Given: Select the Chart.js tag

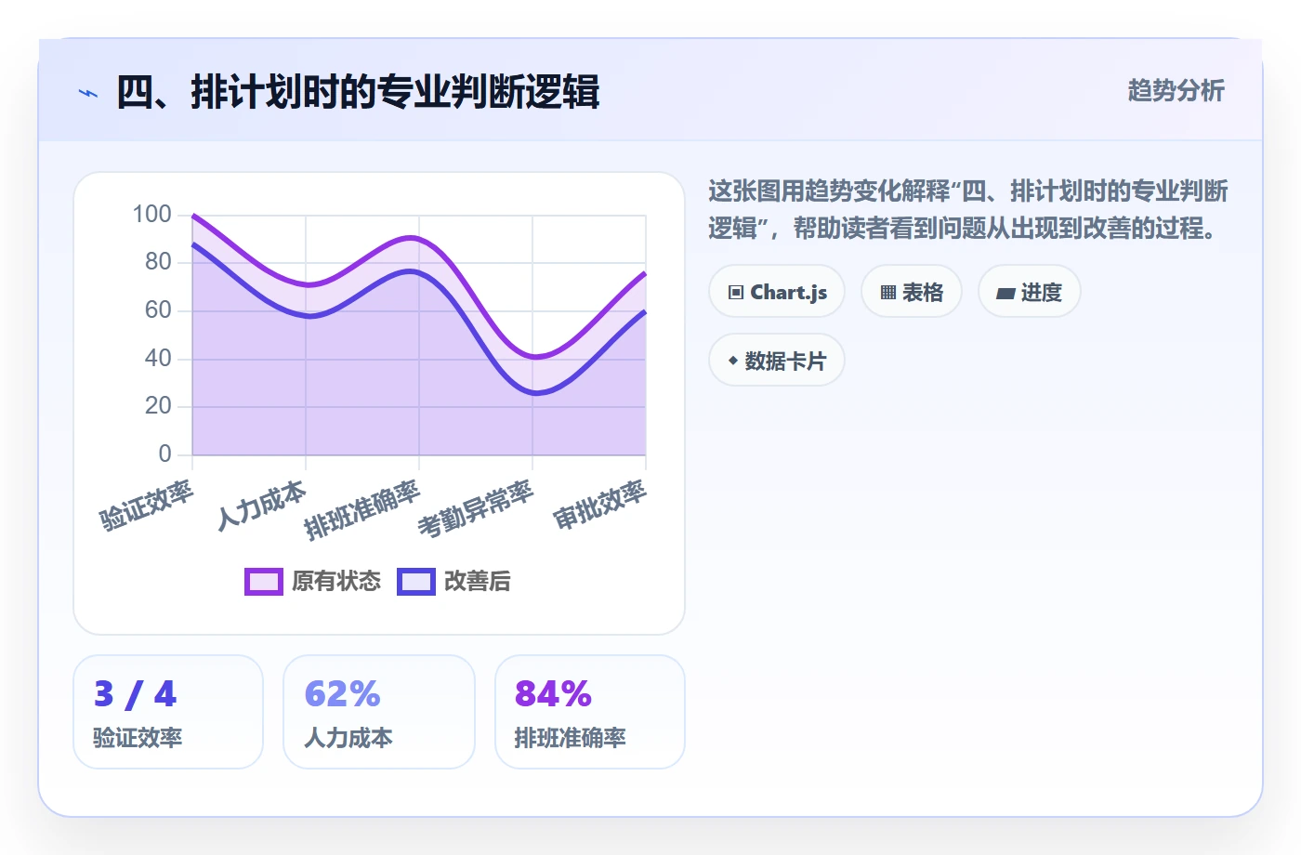Looking at the screenshot, I should coord(777,292).
